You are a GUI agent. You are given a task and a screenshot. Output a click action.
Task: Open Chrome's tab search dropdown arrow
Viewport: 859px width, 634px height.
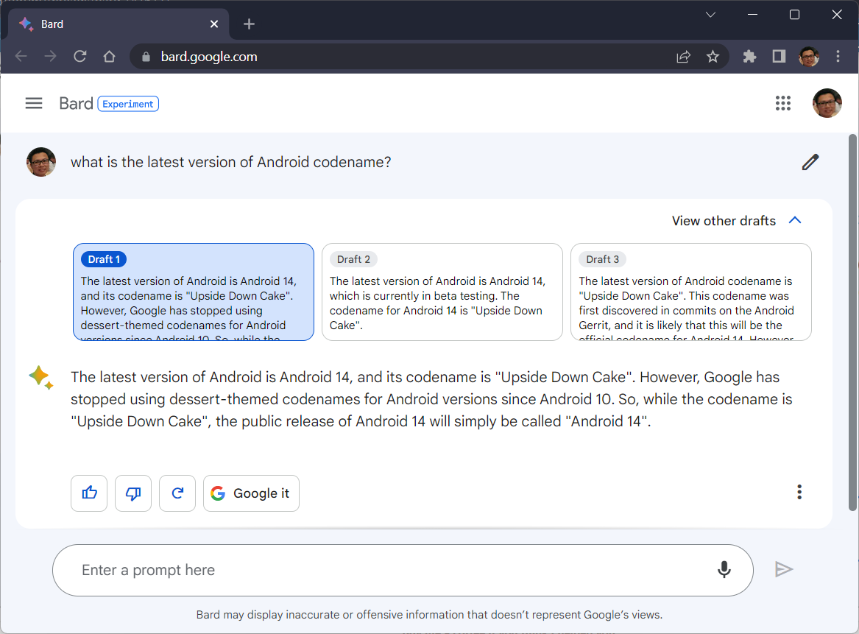(710, 15)
